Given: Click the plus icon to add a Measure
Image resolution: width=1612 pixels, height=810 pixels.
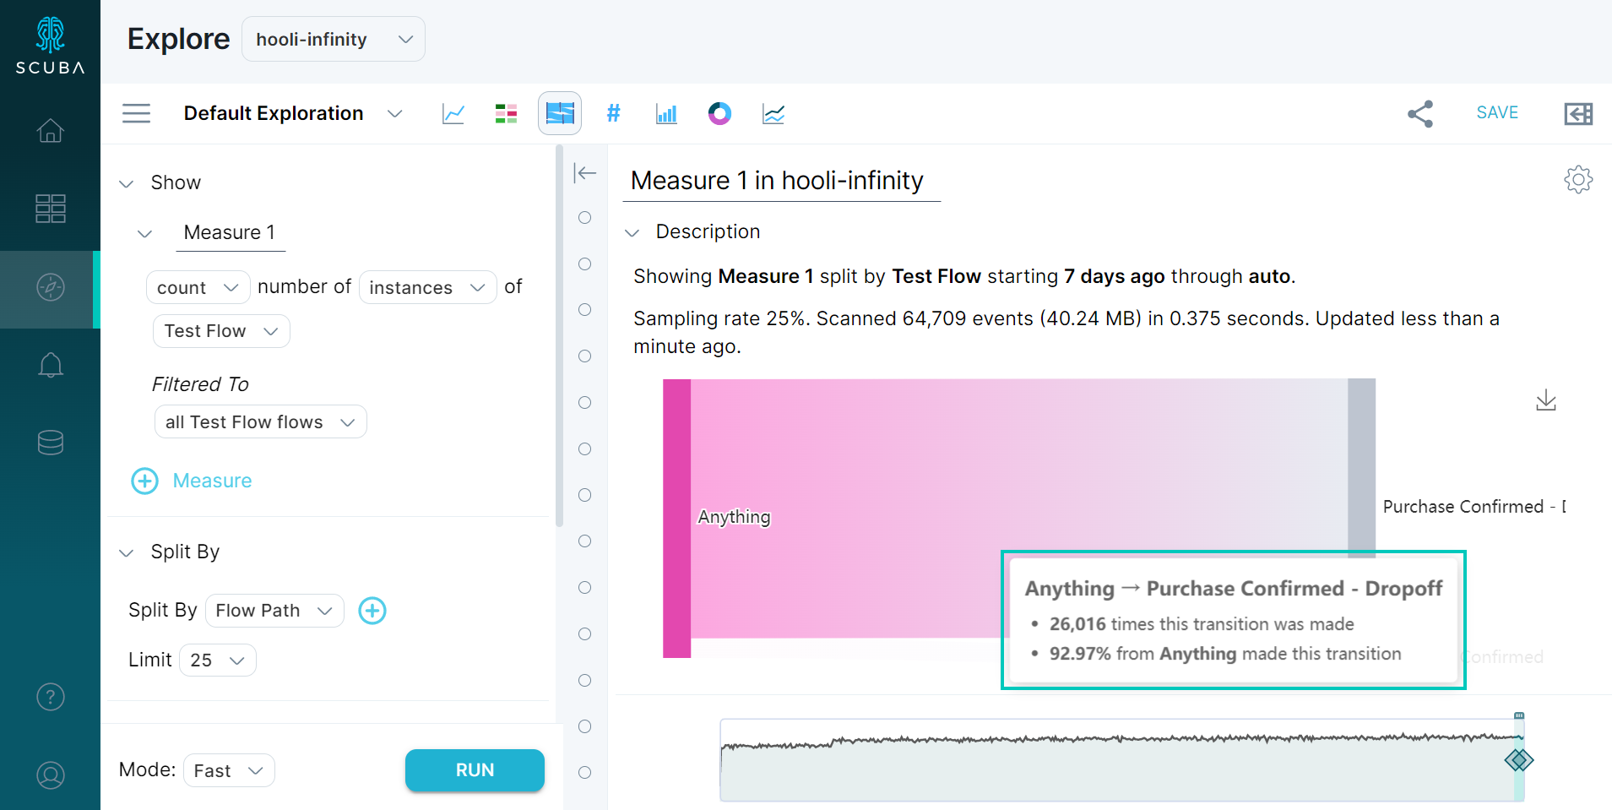Looking at the screenshot, I should [x=144, y=481].
